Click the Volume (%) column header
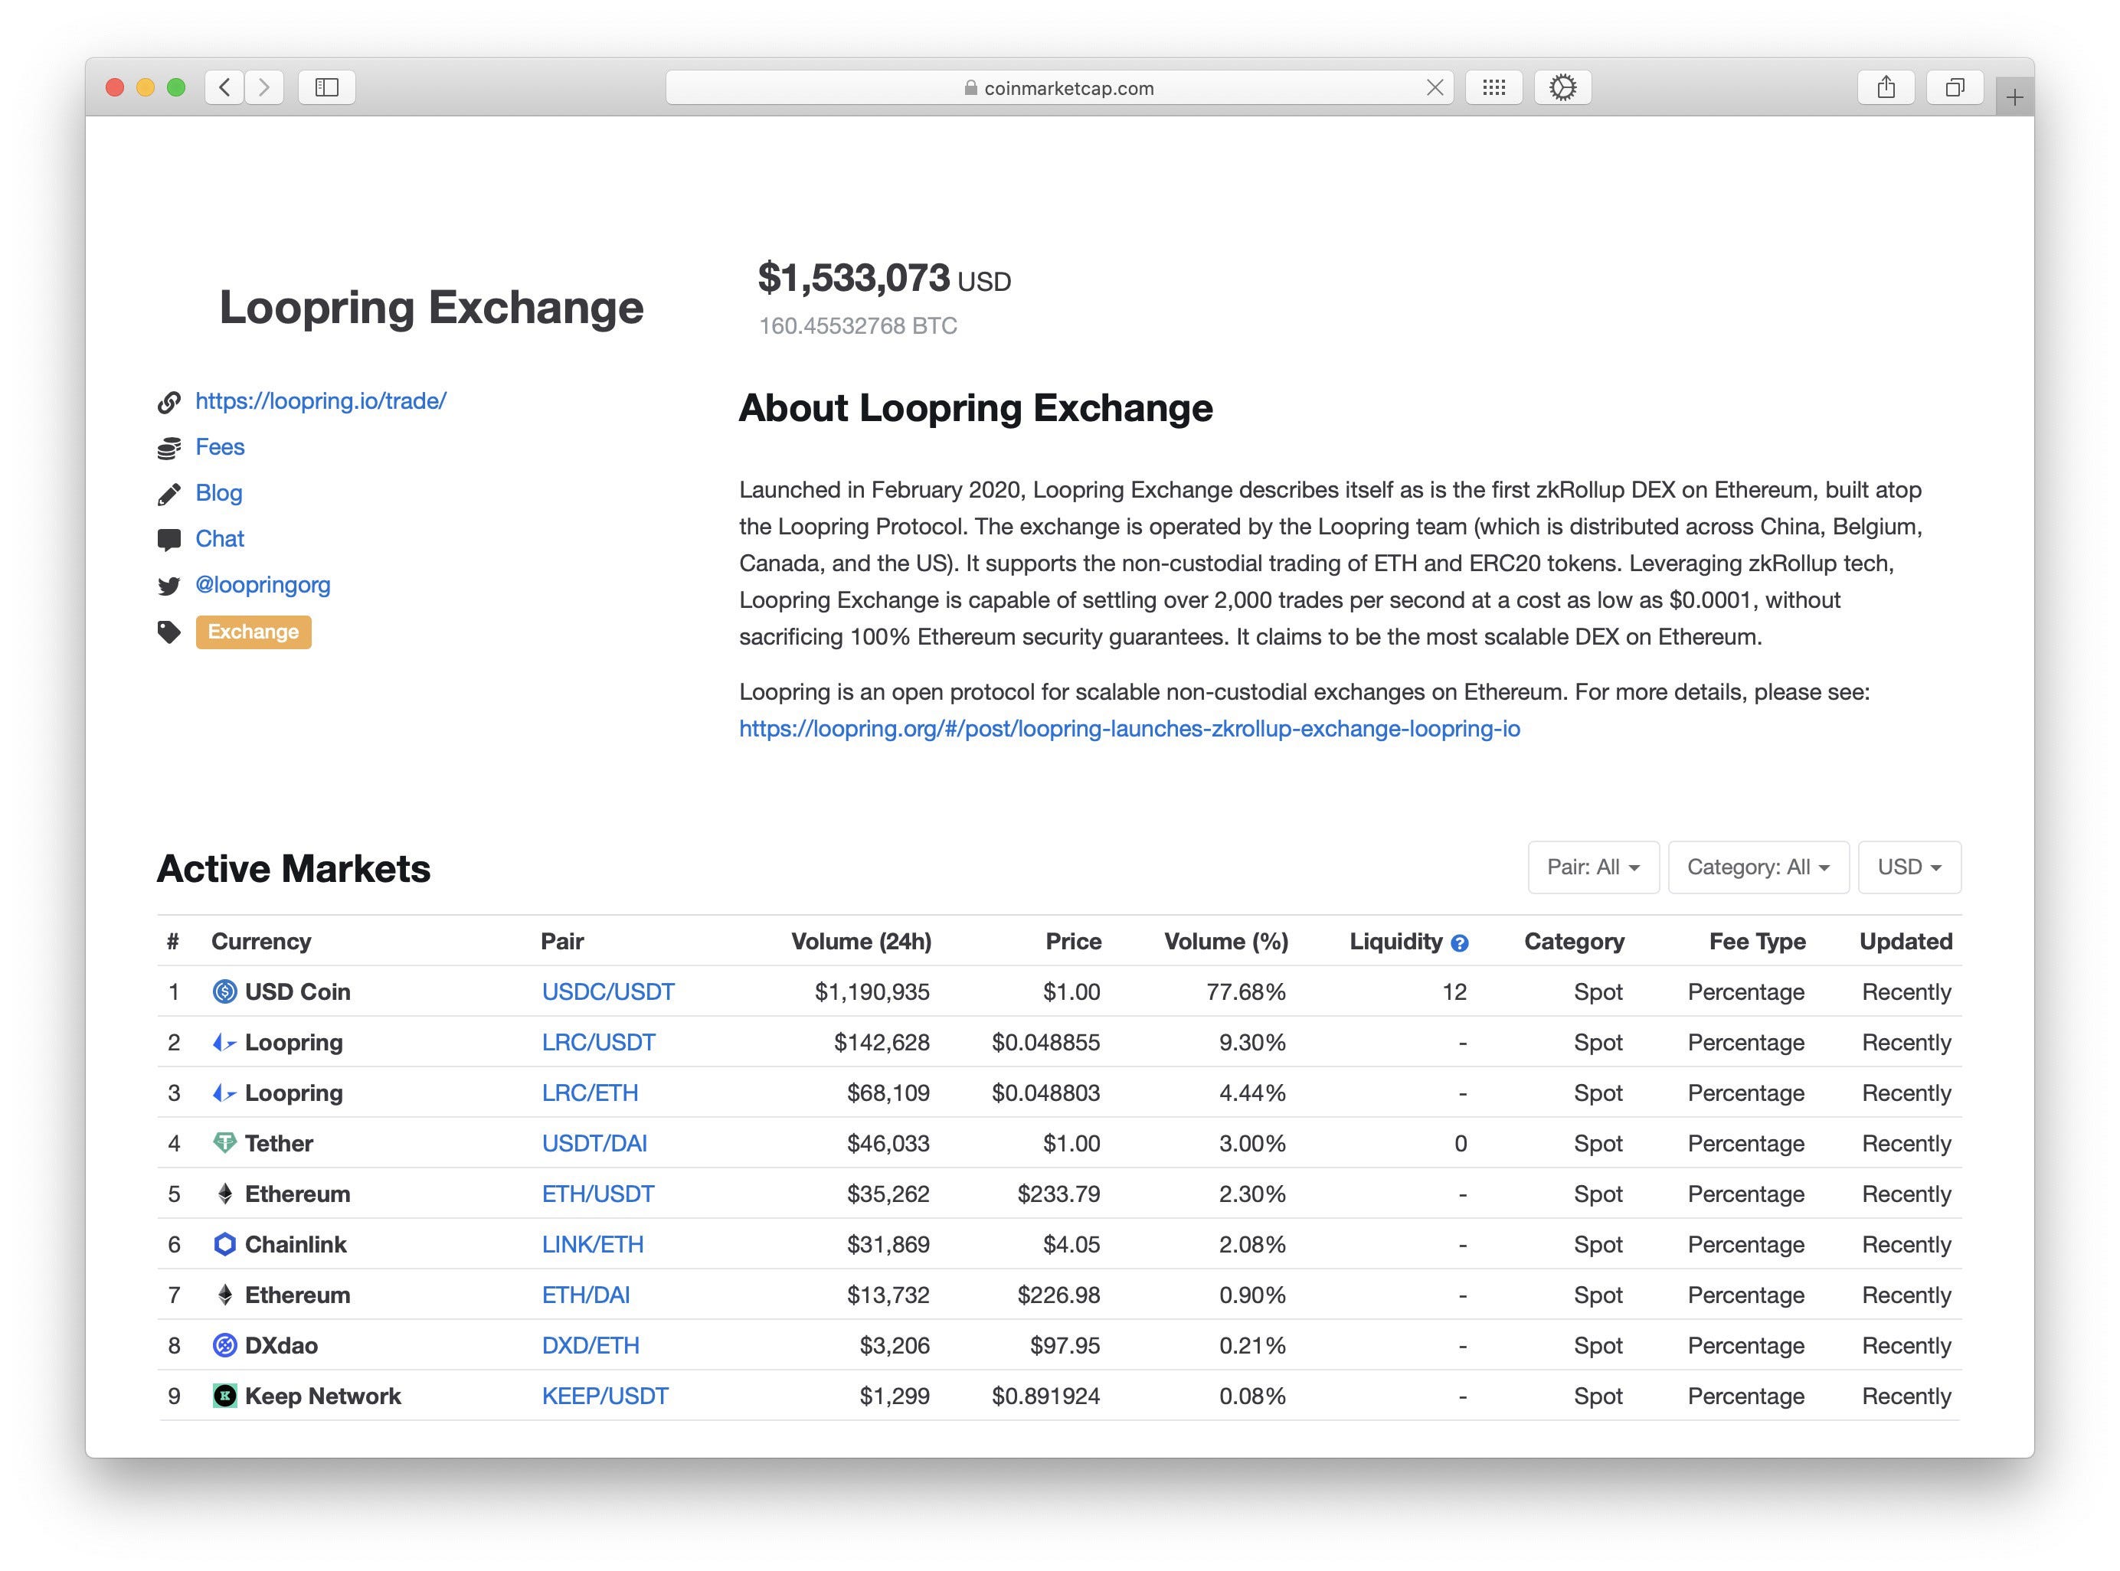 (1226, 942)
